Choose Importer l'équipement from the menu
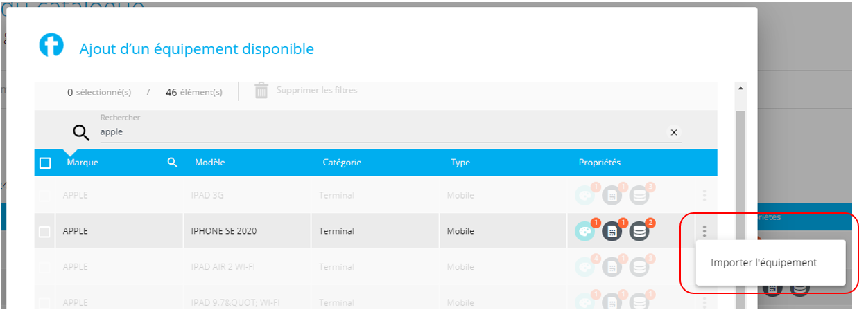Image resolution: width=866 pixels, height=312 pixels. [x=763, y=263]
